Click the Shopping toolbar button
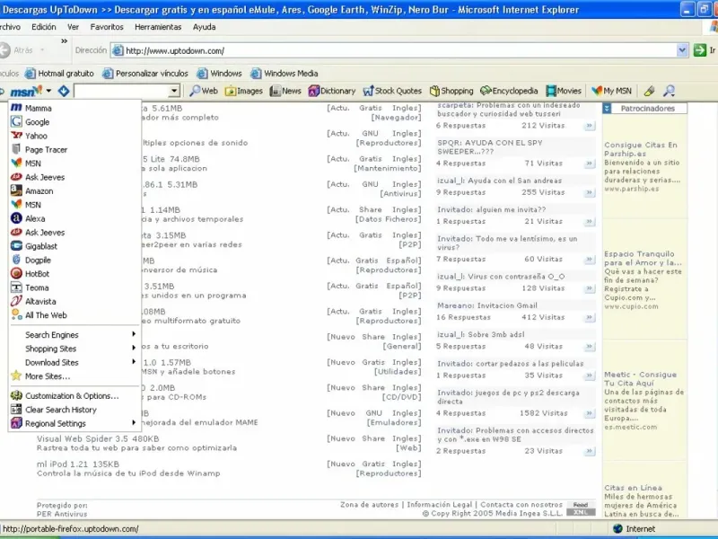The height and width of the screenshot is (539, 718). pyautogui.click(x=451, y=91)
